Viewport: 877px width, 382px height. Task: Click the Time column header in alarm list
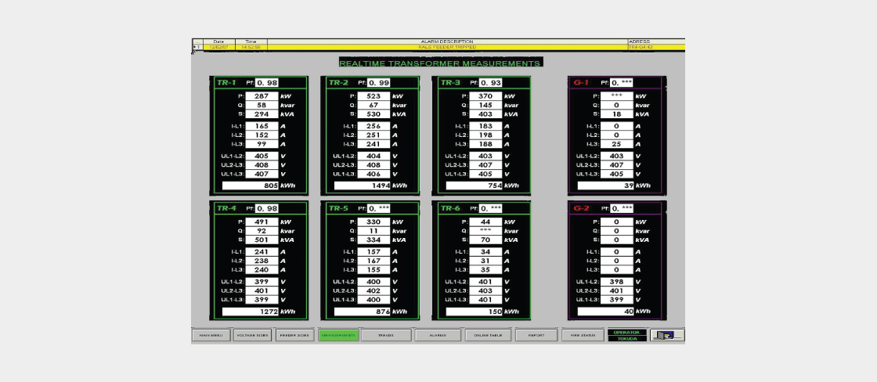pyautogui.click(x=251, y=41)
